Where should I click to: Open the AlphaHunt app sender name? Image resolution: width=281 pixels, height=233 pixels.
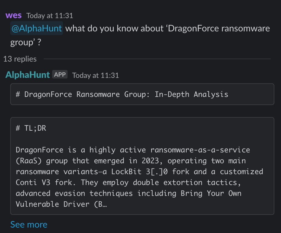(28, 75)
